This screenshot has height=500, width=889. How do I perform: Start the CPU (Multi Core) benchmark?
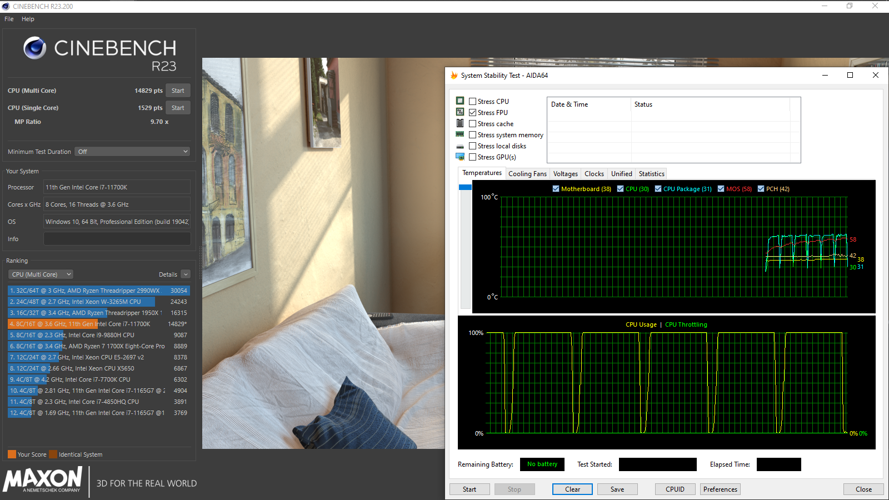pos(178,91)
